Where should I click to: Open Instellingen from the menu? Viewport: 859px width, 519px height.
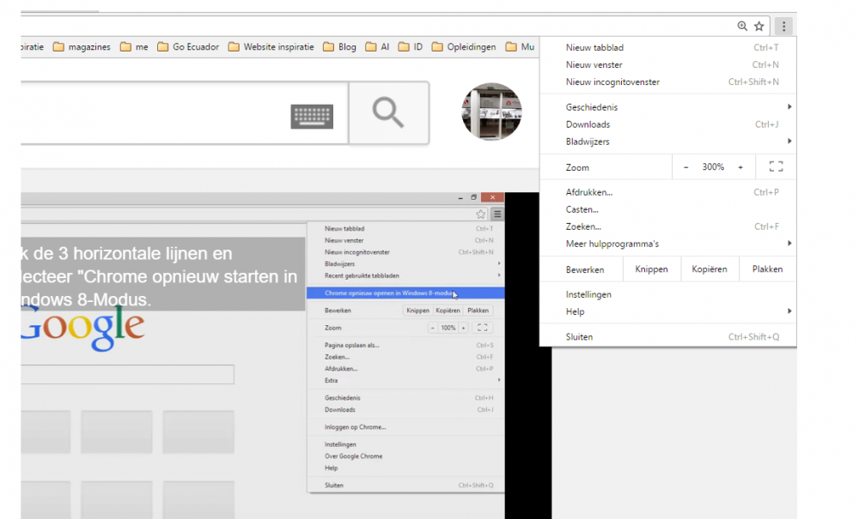[x=588, y=294]
